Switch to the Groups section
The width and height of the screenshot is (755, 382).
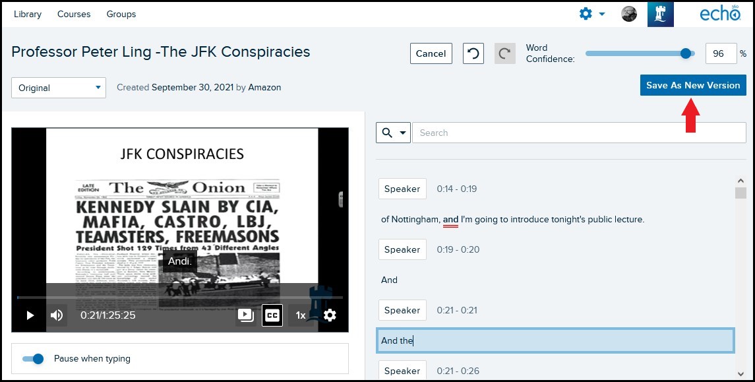(x=121, y=14)
